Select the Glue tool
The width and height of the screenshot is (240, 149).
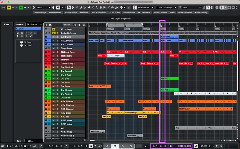tap(89, 8)
